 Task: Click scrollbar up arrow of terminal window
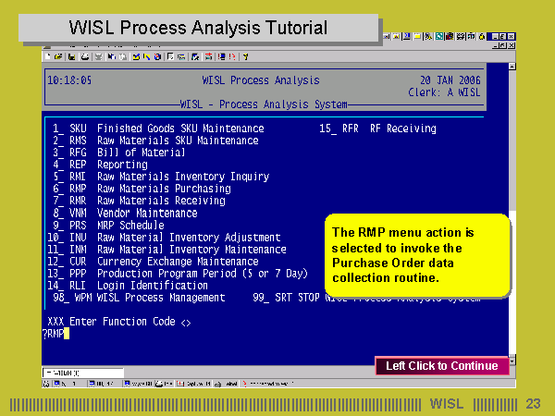click(x=512, y=67)
